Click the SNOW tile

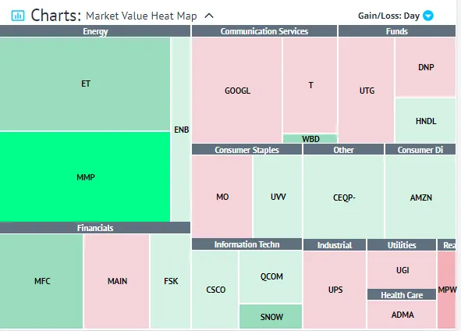[271, 317]
